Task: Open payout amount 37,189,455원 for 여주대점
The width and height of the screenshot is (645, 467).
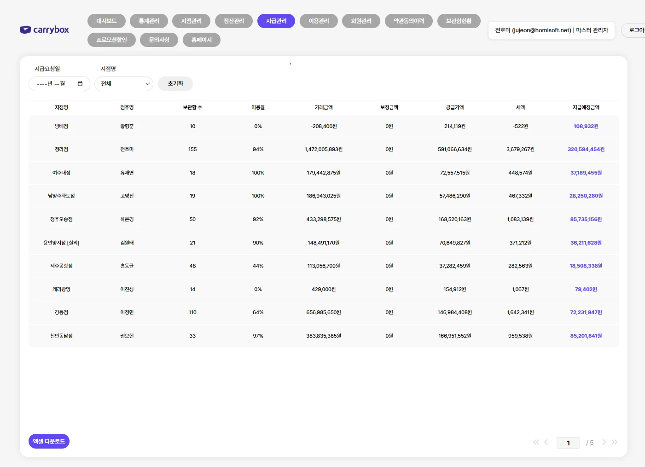Action: tap(586, 173)
